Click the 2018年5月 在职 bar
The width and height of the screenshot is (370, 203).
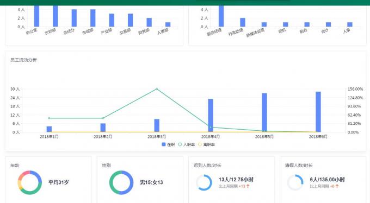point(264,112)
